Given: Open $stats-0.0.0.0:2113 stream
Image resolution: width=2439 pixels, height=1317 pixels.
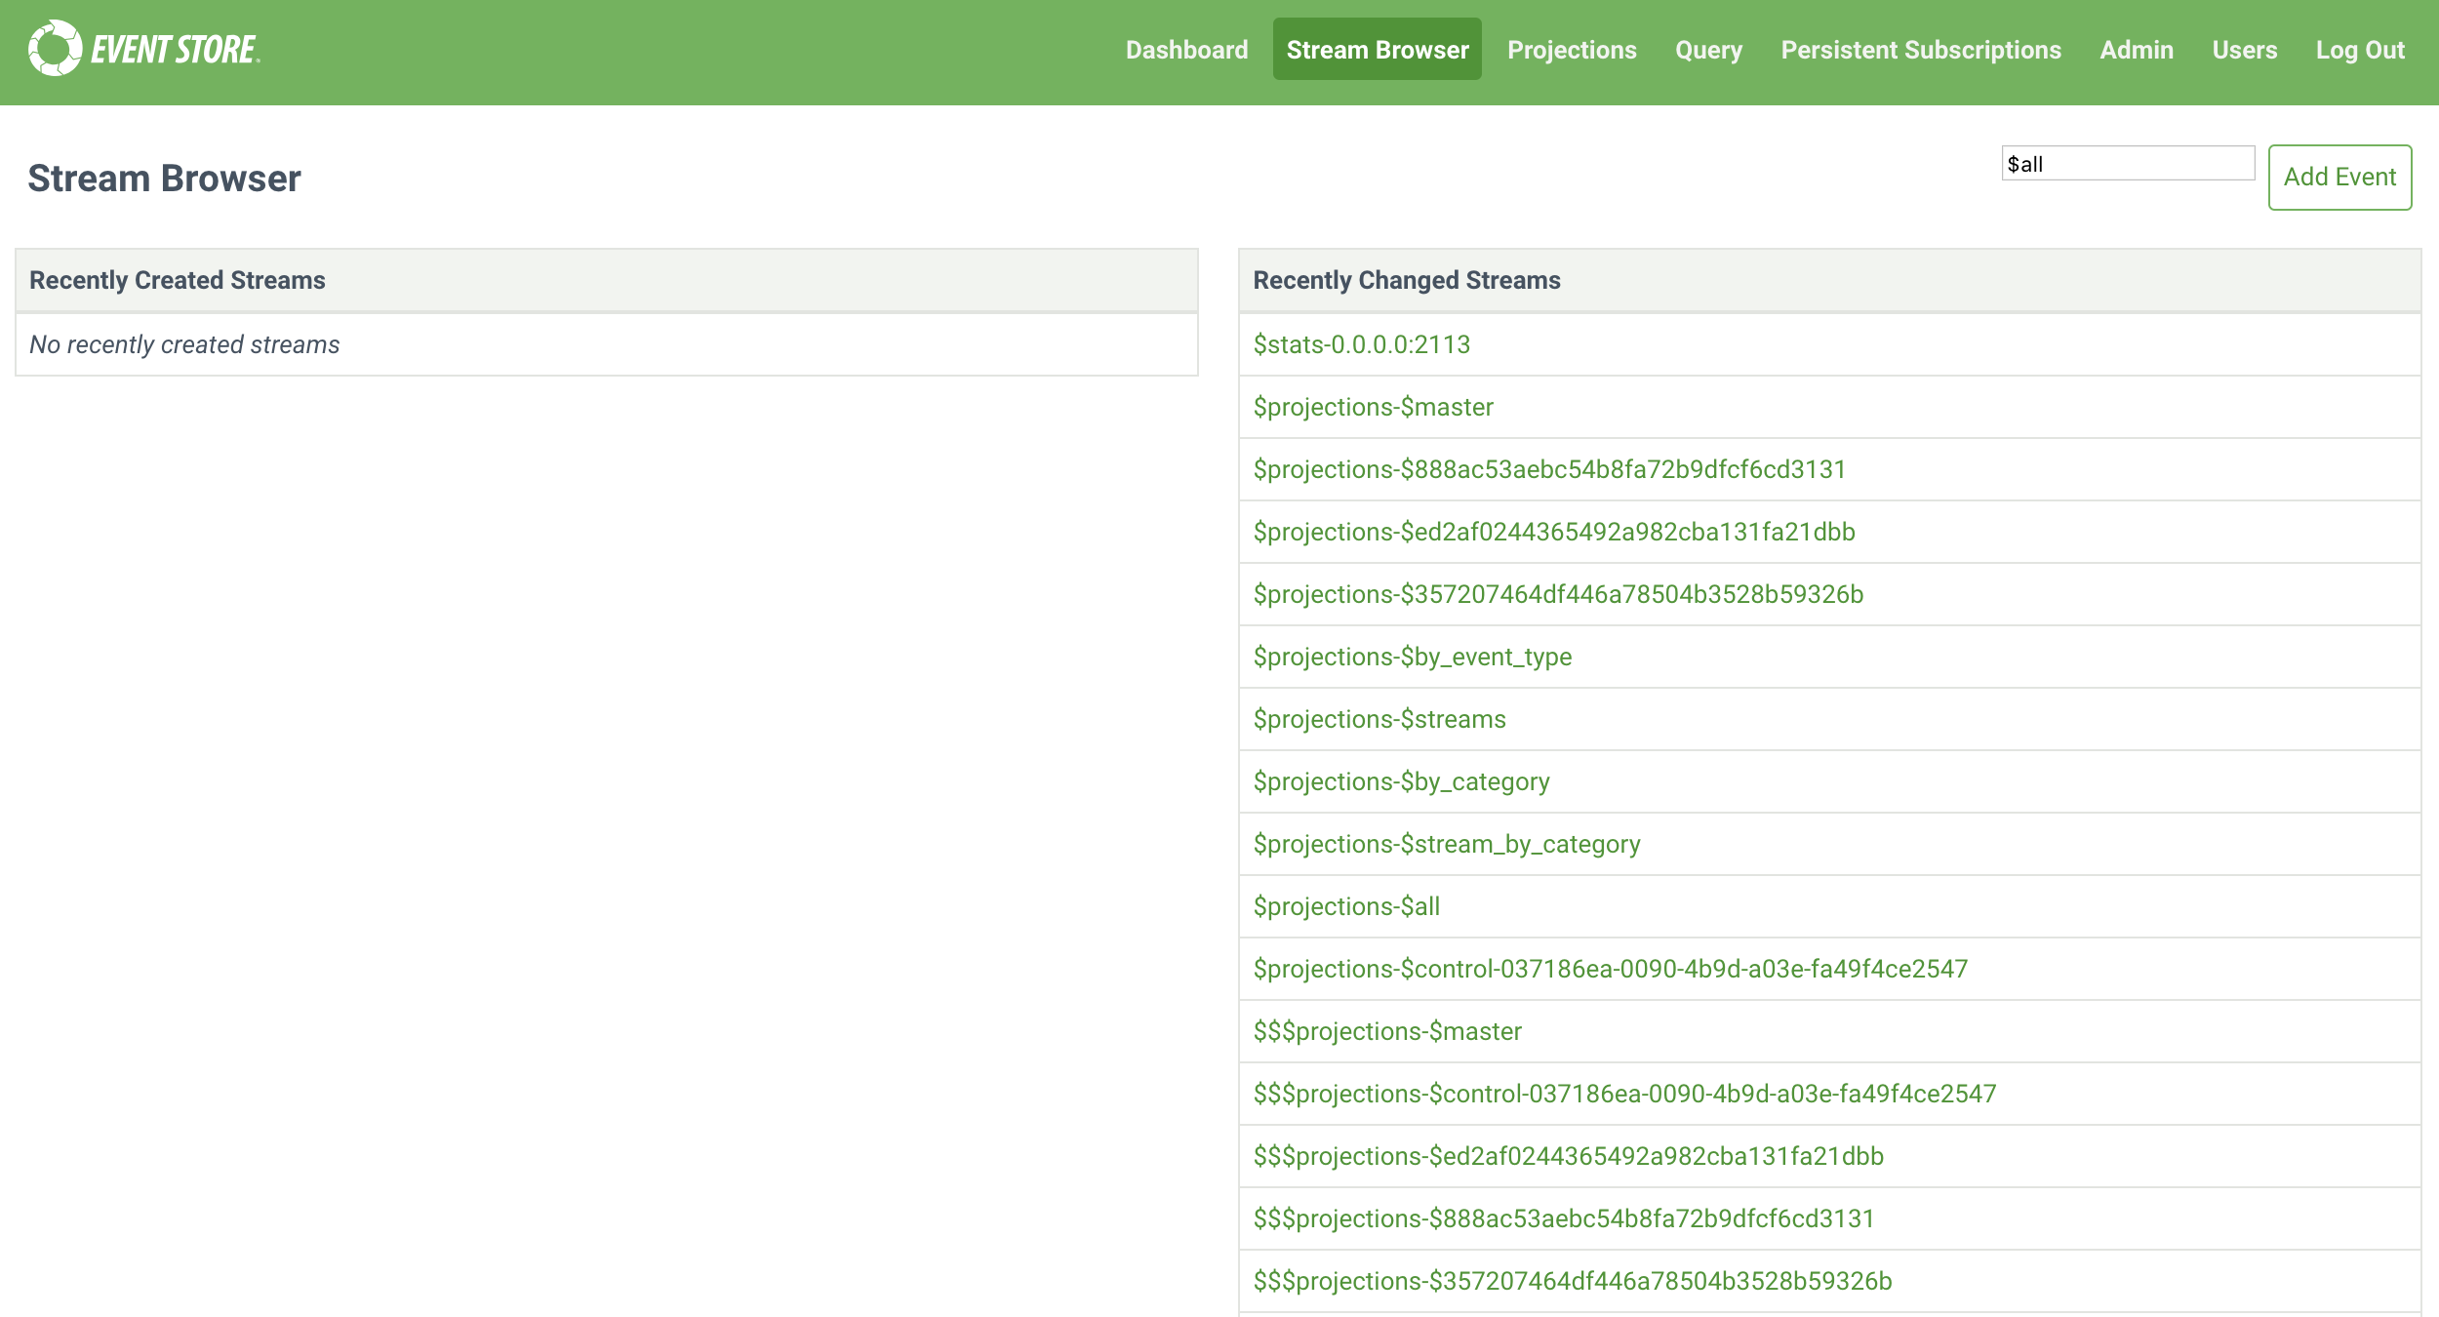Looking at the screenshot, I should 1361,343.
